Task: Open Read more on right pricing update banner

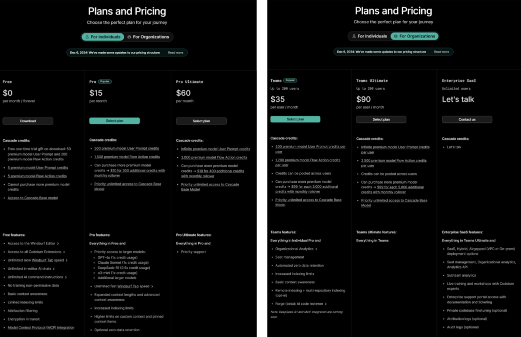Action: point(441,52)
